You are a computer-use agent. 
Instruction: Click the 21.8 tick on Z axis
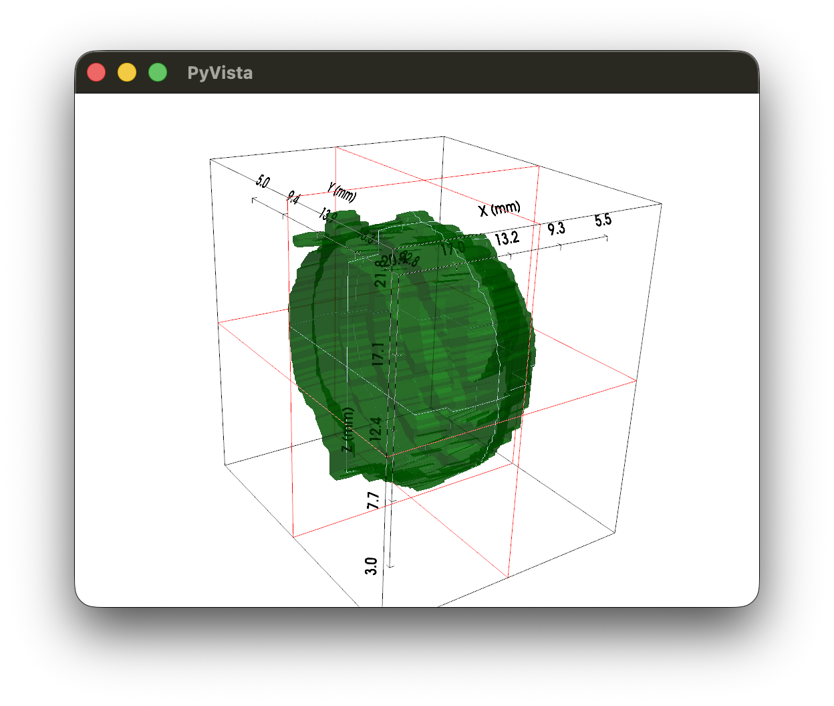point(380,274)
